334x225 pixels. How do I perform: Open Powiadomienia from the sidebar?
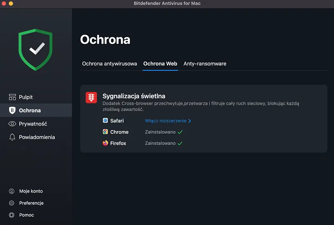(x=36, y=137)
